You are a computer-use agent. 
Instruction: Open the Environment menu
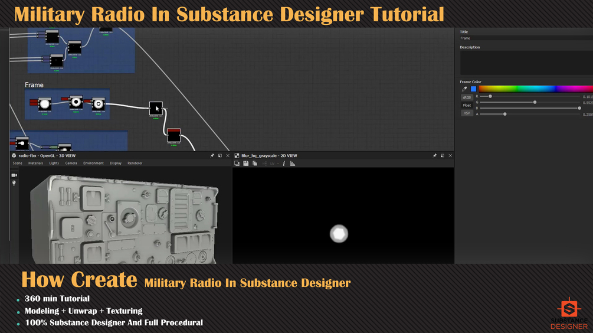[x=93, y=163]
